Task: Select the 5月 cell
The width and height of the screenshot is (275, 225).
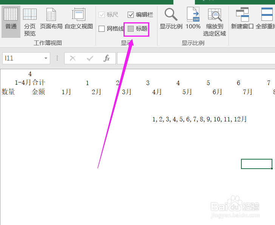Action: click(x=187, y=92)
